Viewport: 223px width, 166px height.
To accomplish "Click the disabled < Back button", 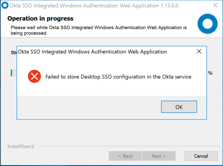I will coord(125,156).
